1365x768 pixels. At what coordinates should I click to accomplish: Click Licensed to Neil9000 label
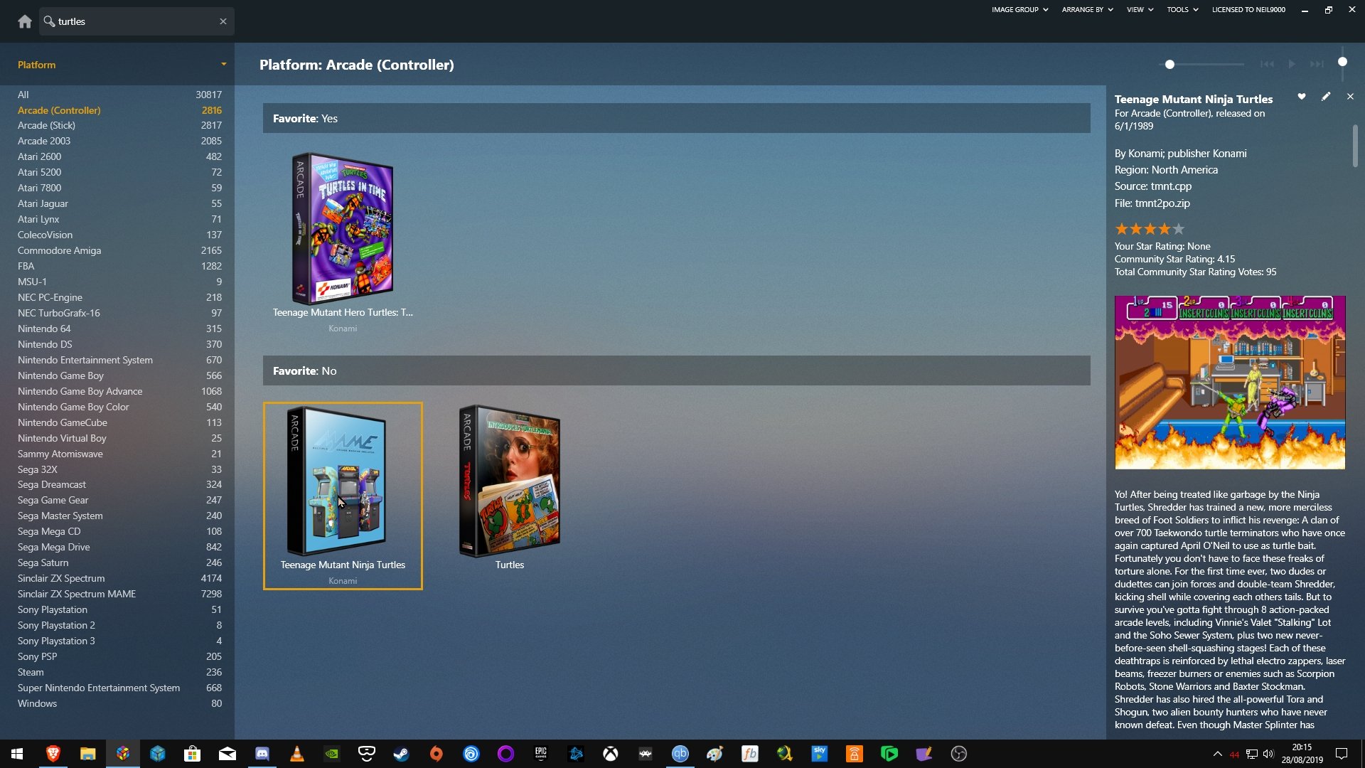1248,10
